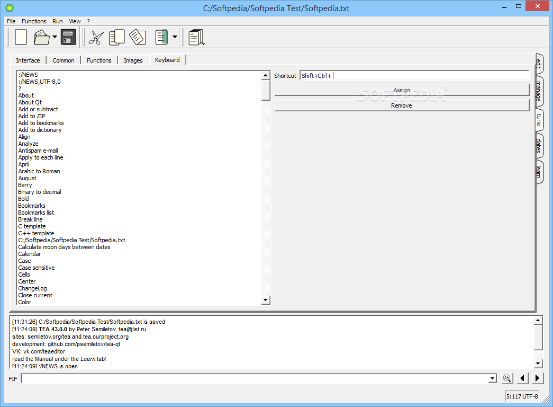Switch to the Images tab
This screenshot has height=407, width=553.
[133, 60]
